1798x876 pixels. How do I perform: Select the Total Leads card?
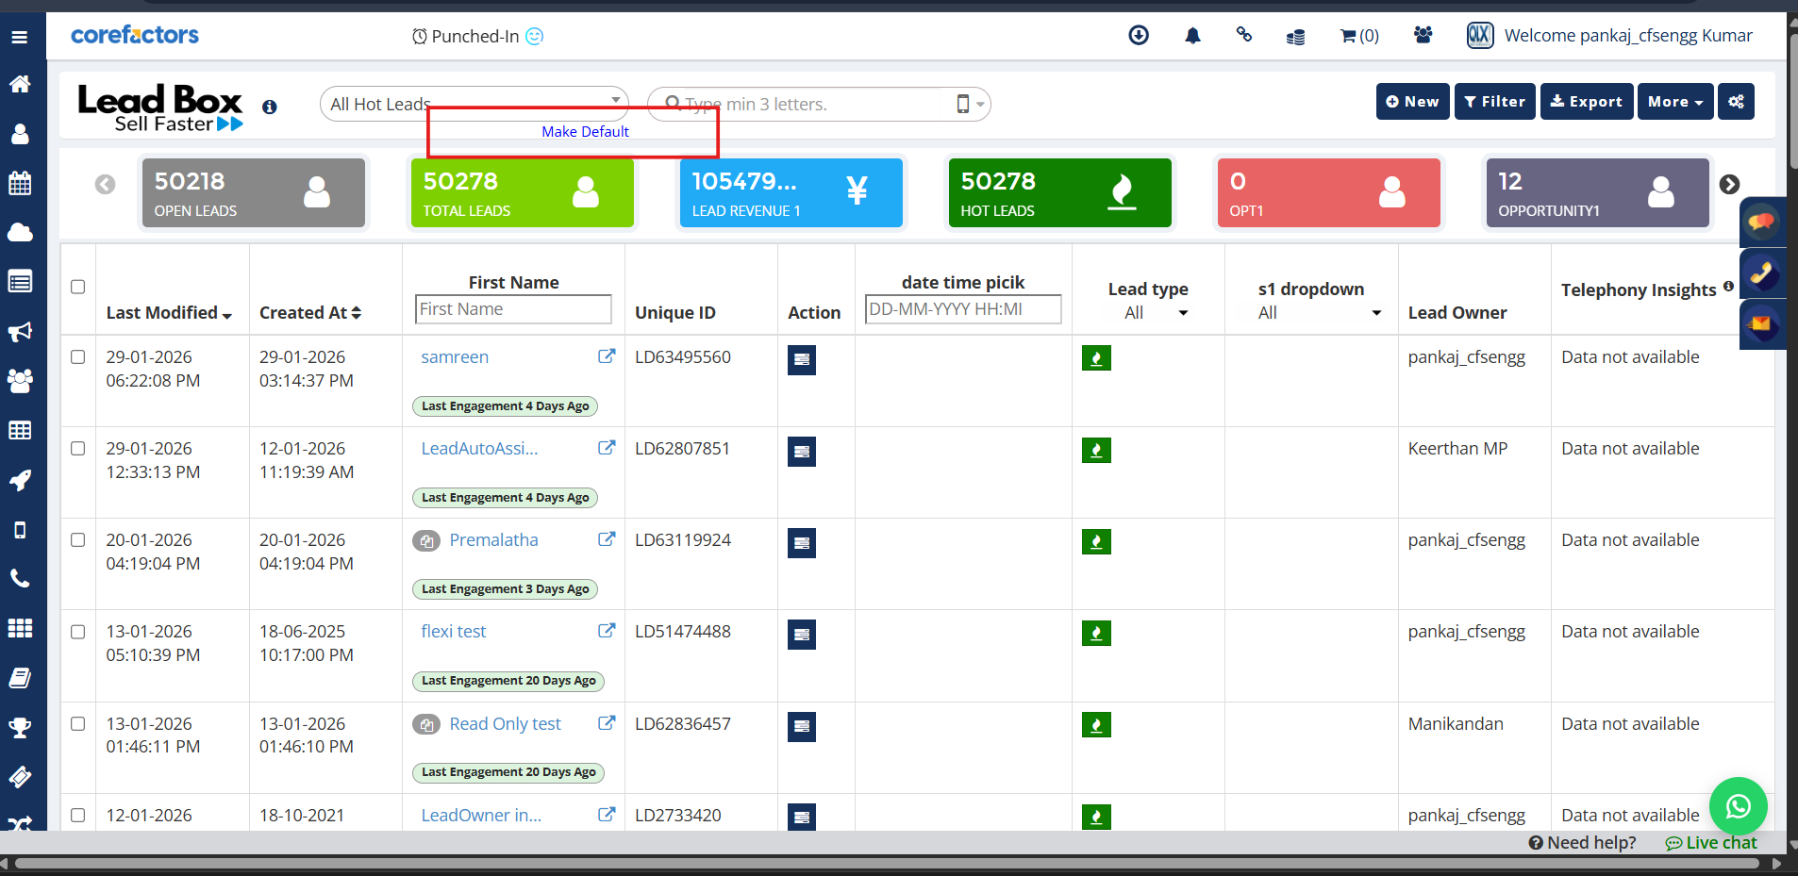tap(523, 193)
